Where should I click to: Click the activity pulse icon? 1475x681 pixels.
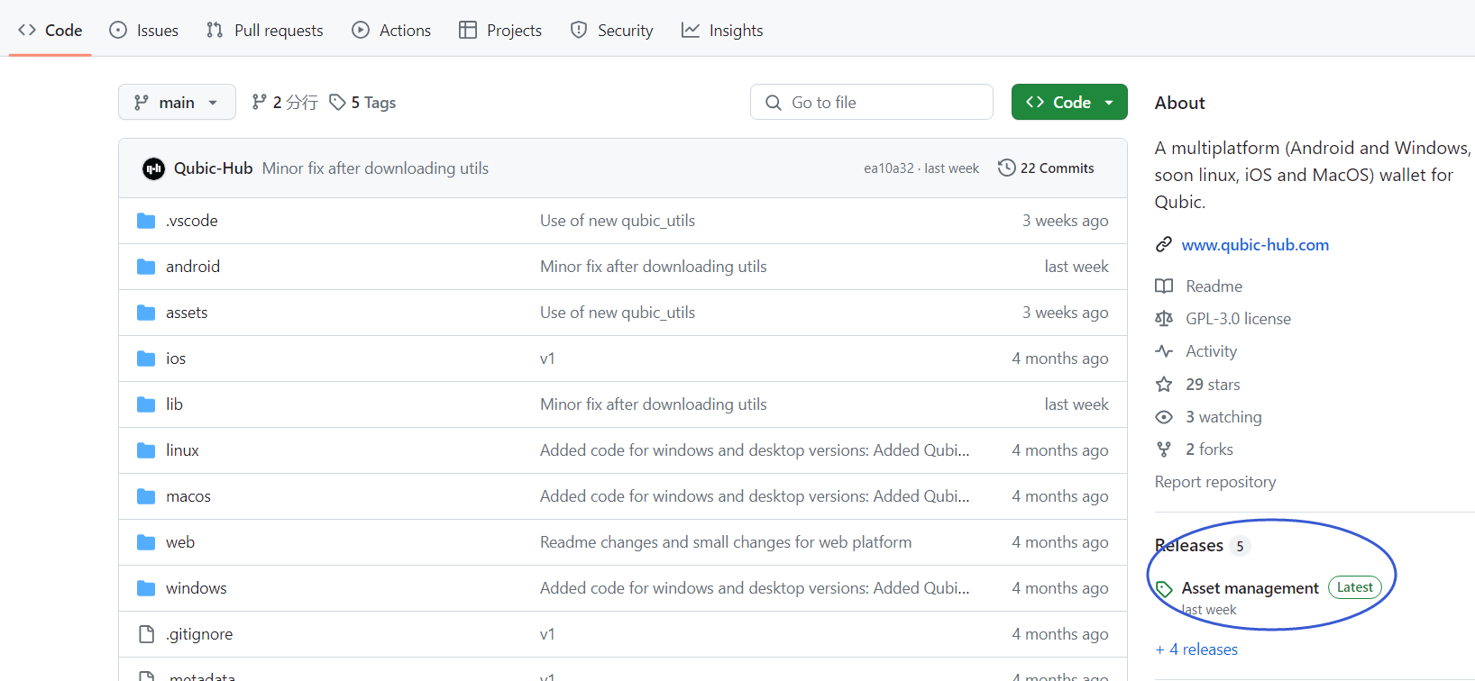point(1164,351)
